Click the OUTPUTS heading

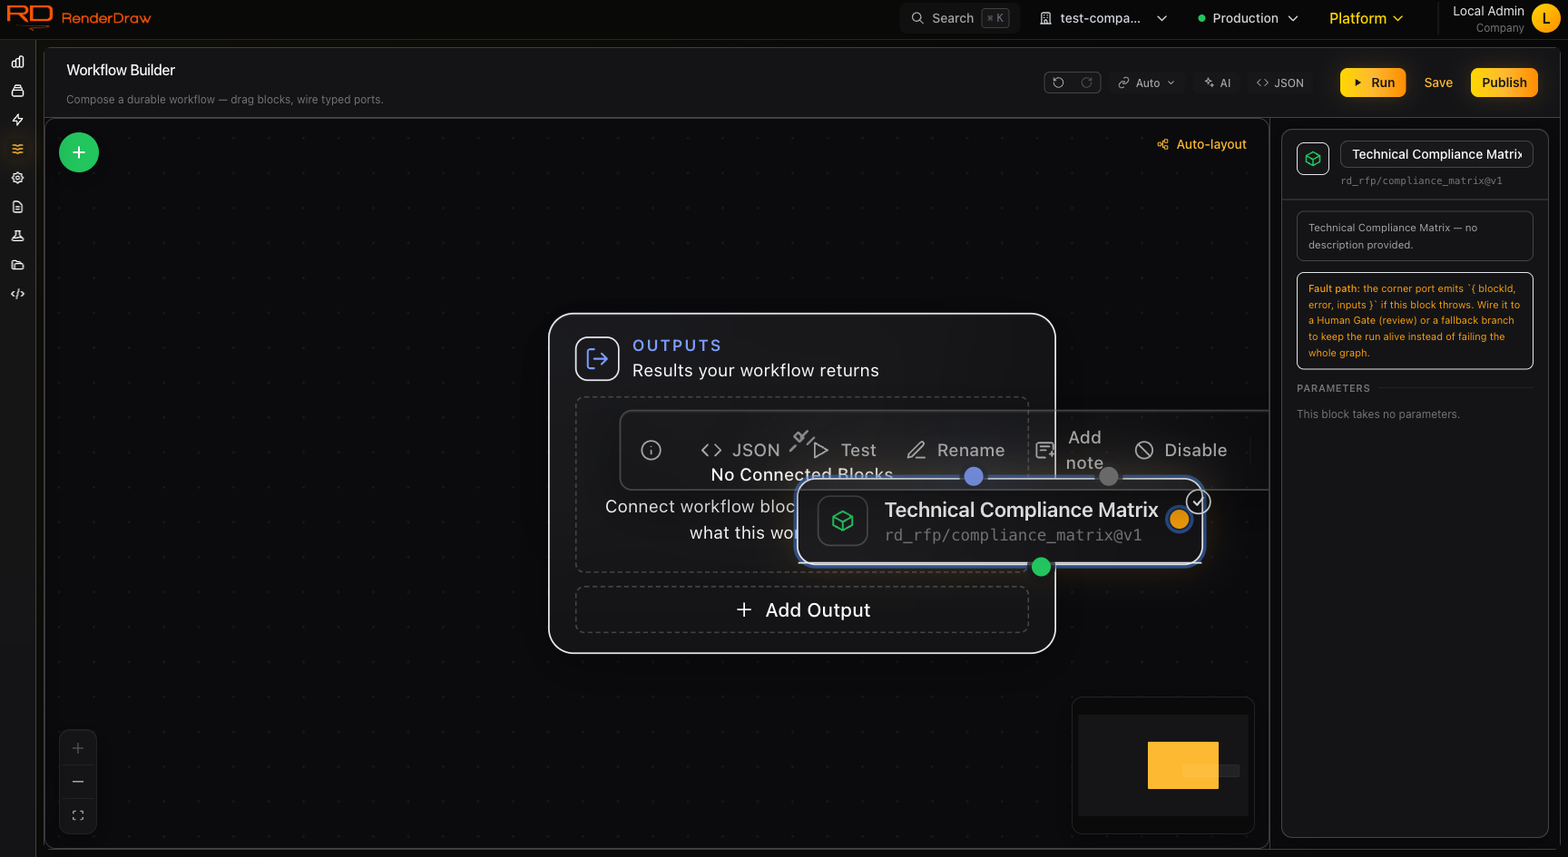[677, 346]
